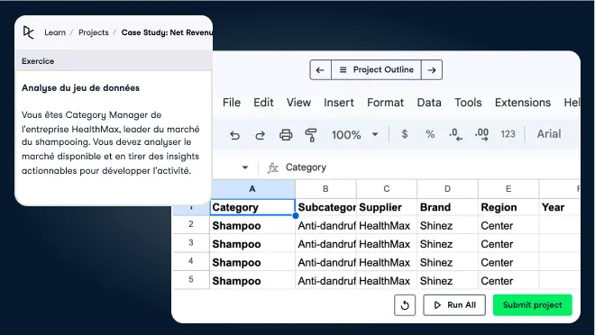Select the Brand header cell
The height and width of the screenshot is (335, 595).
447,207
